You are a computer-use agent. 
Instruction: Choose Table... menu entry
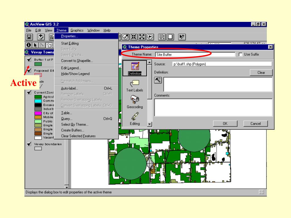(86, 113)
